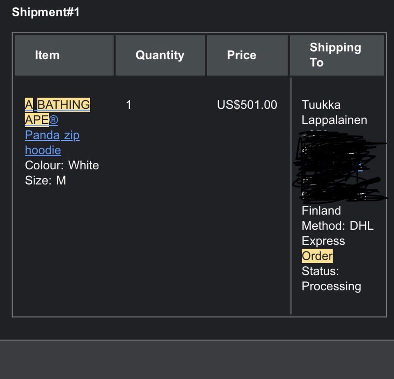The width and height of the screenshot is (394, 379).
Task: Click the Method: DHL text
Action: (x=337, y=226)
